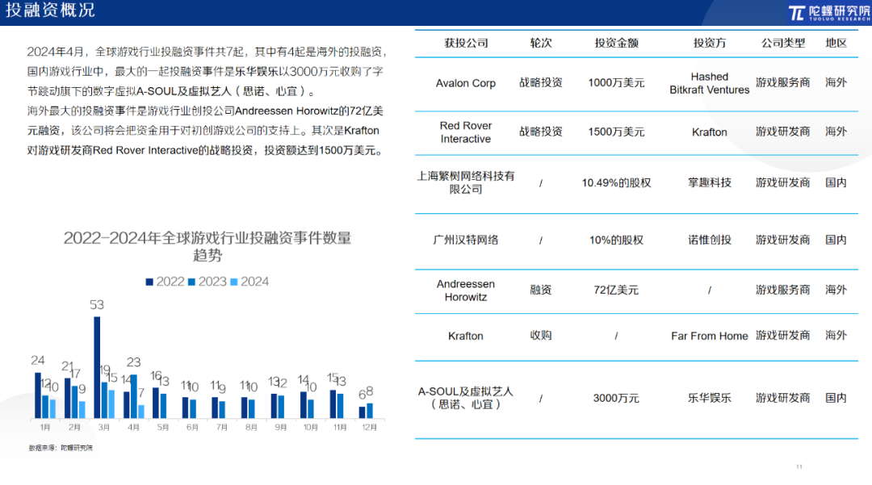Click the 12月 axis label
Screen dimensions: 872x485
[369, 427]
